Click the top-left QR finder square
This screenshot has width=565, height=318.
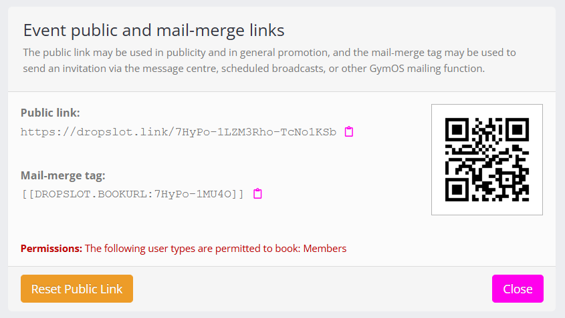point(457,129)
